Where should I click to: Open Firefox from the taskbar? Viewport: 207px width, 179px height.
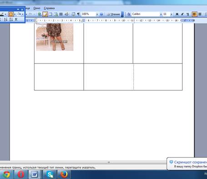64,174
